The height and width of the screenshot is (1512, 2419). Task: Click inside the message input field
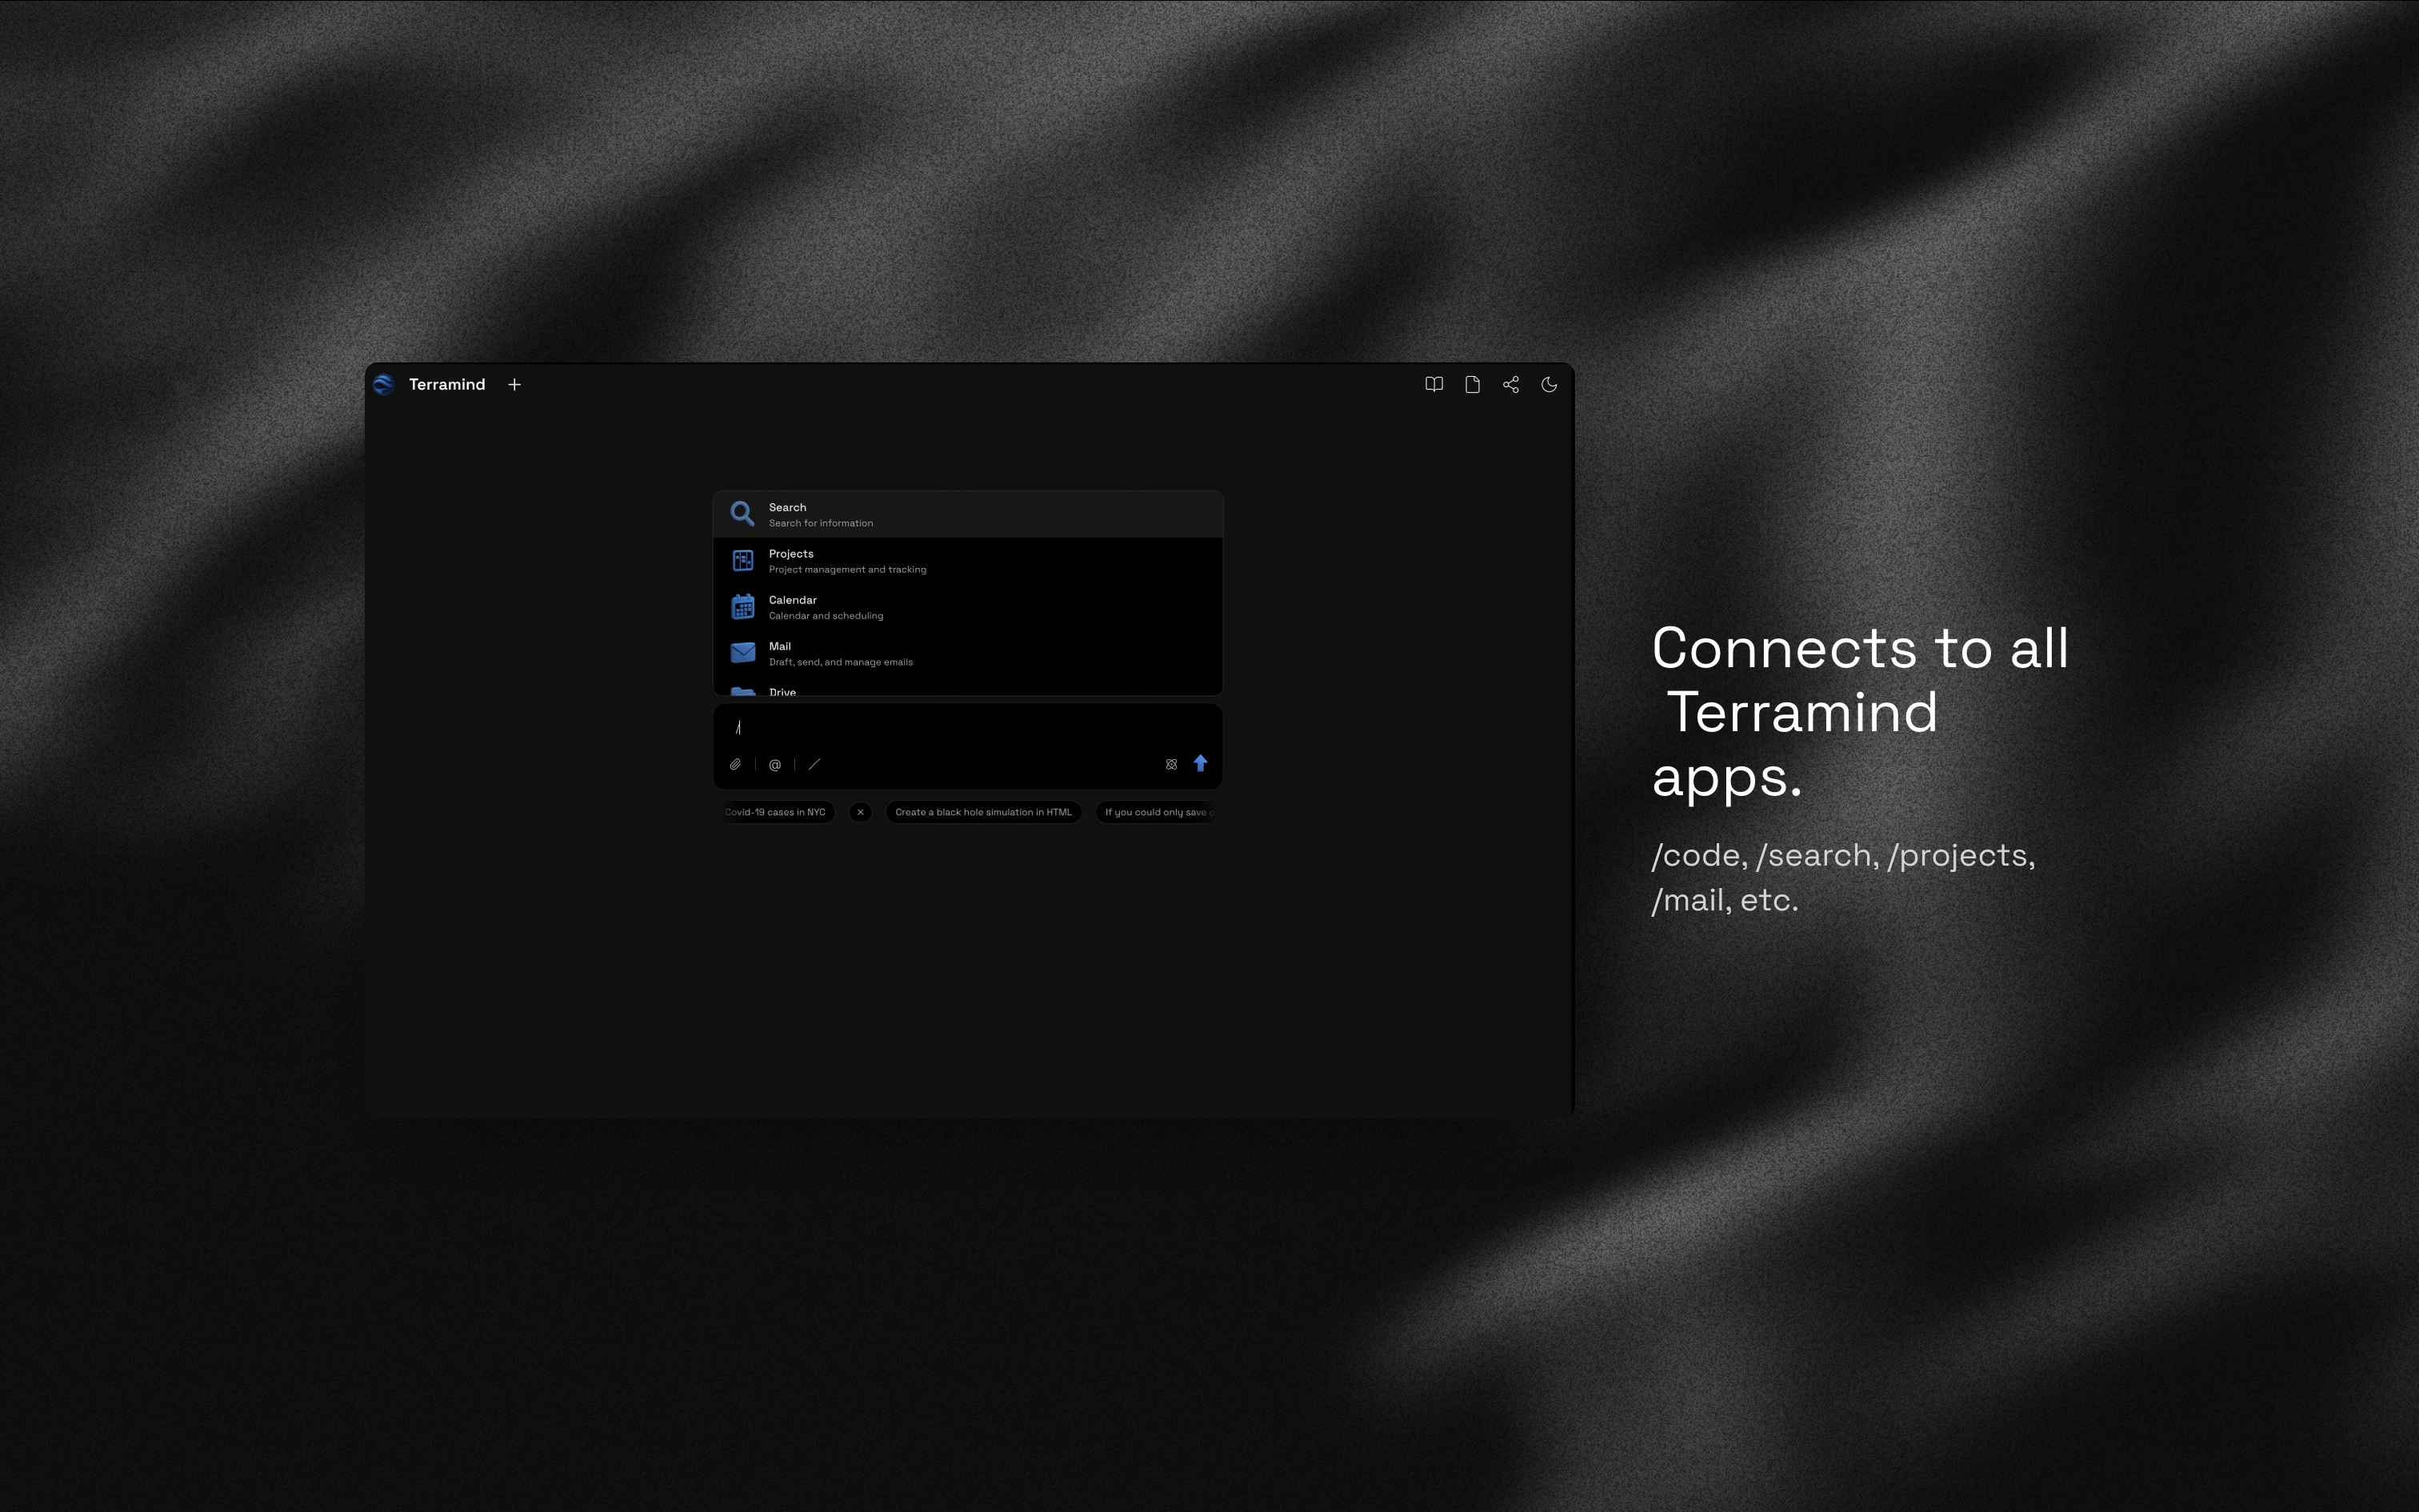coord(966,728)
